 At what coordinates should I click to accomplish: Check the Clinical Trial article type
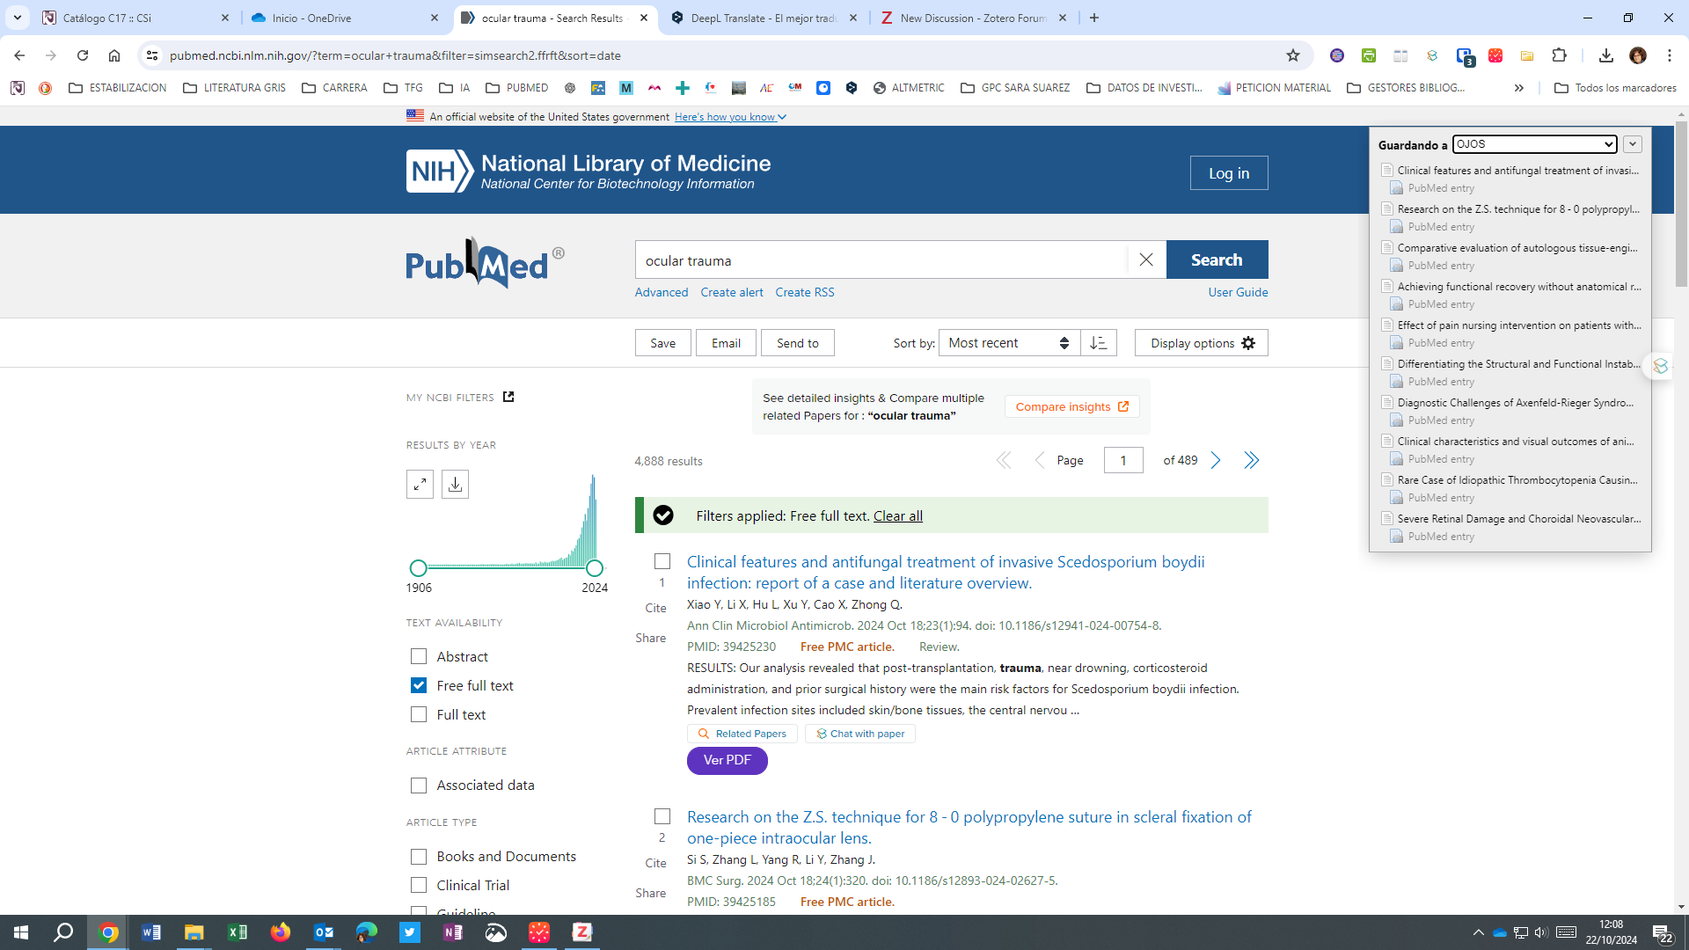pyautogui.click(x=419, y=885)
